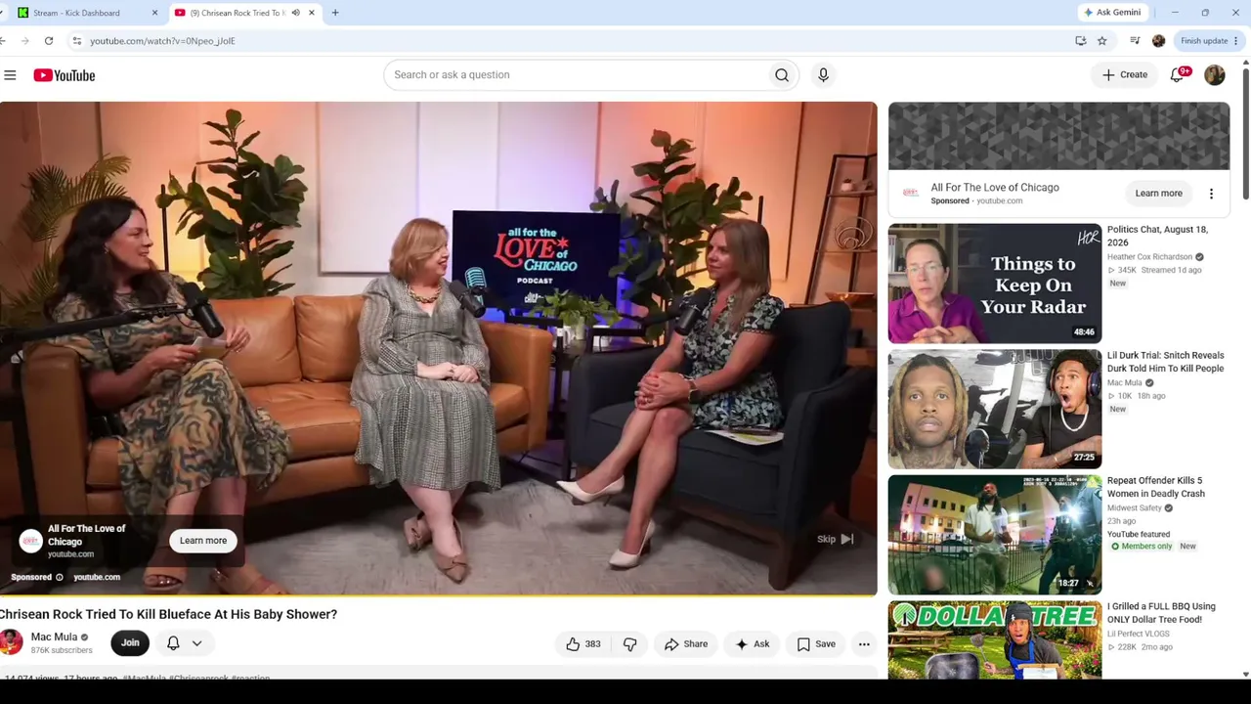Screen dimensions: 1251x704
Task: Click Learn more on the video ad overlay
Action: tap(203, 541)
